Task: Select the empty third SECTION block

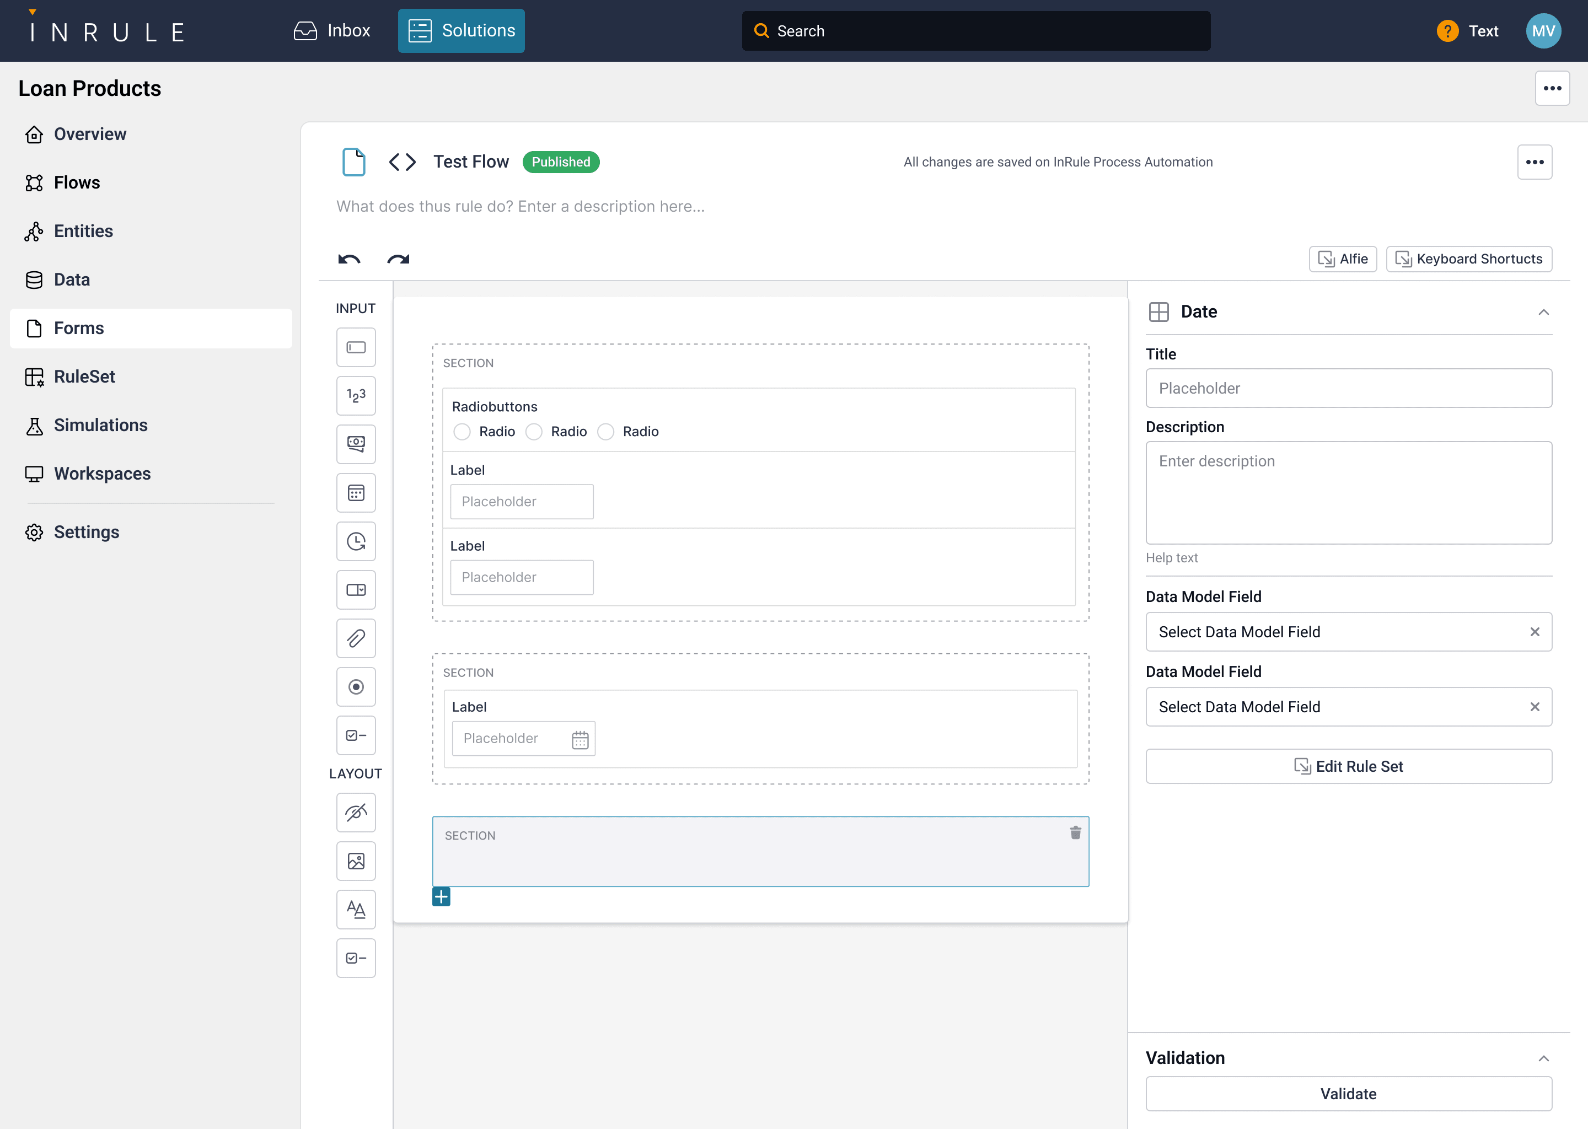Action: pos(760,852)
